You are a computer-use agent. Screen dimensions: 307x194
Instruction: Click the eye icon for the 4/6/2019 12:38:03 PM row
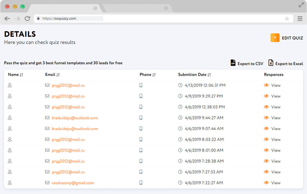coord(266,107)
